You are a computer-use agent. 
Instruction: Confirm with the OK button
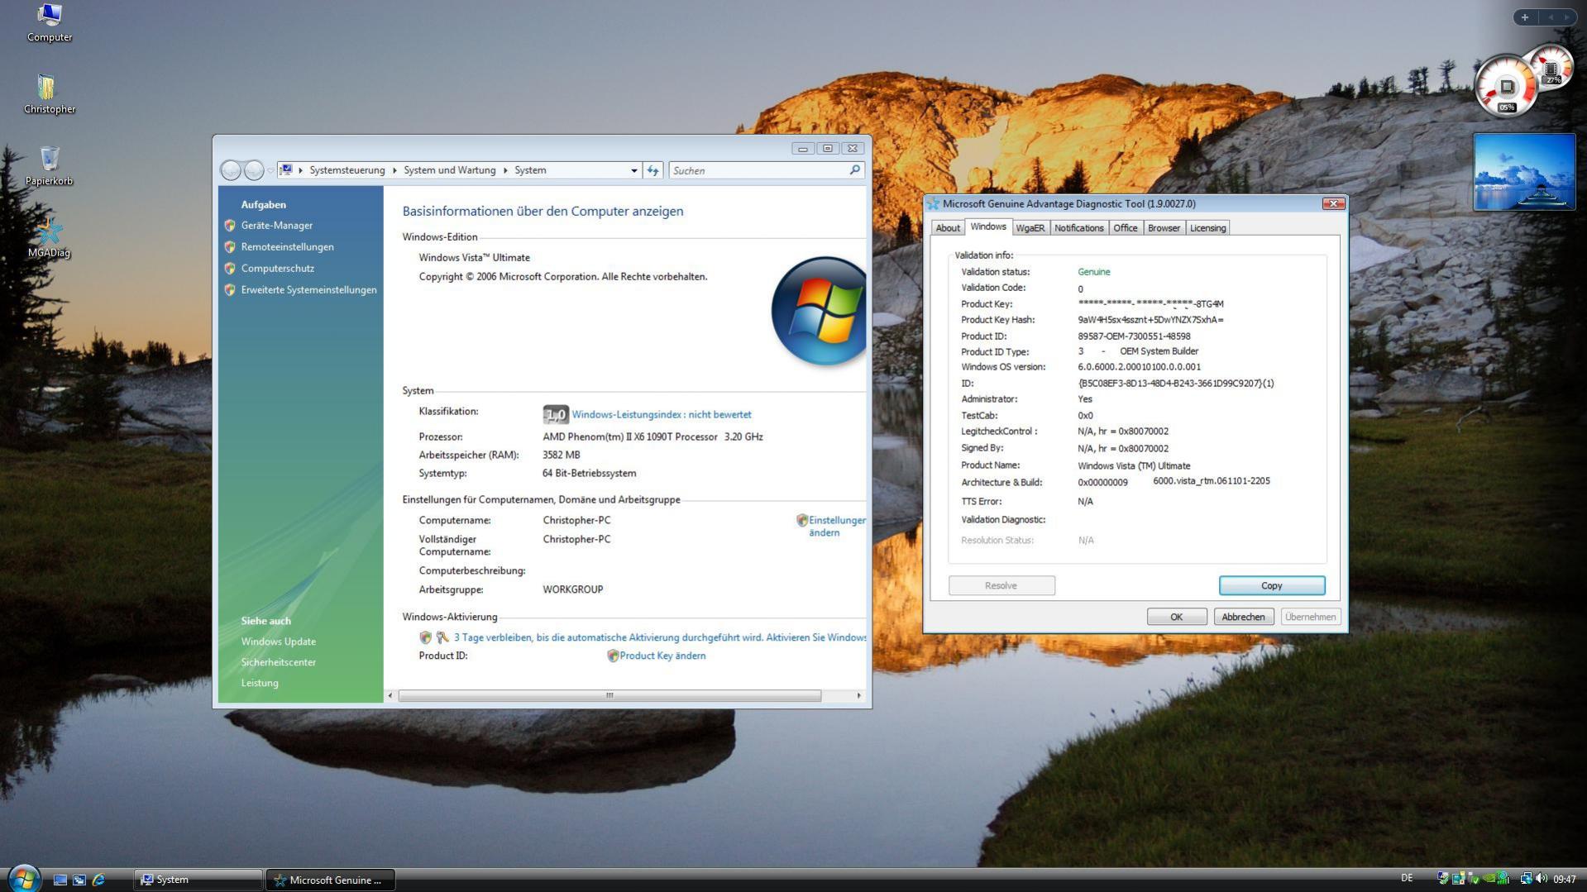pos(1177,617)
